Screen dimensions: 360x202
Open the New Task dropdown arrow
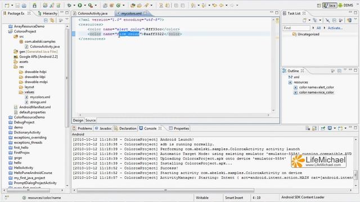(309, 20)
